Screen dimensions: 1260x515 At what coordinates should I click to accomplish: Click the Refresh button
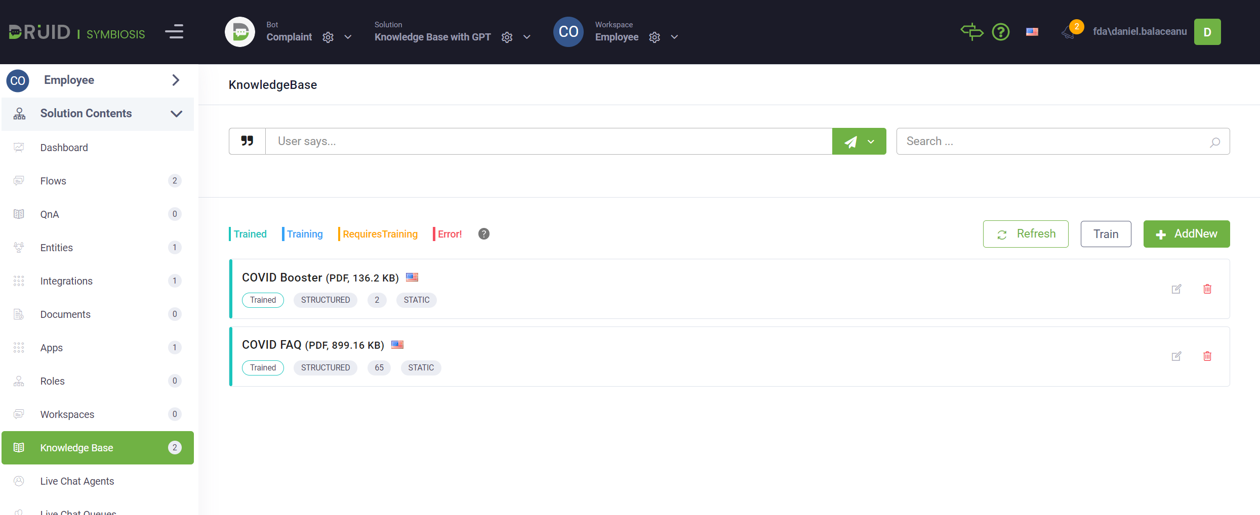click(x=1026, y=234)
